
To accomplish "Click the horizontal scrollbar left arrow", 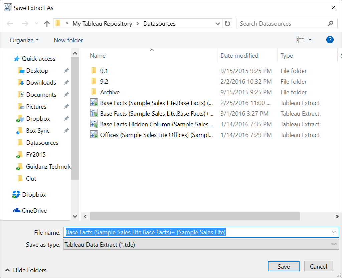I will [x=85, y=216].
